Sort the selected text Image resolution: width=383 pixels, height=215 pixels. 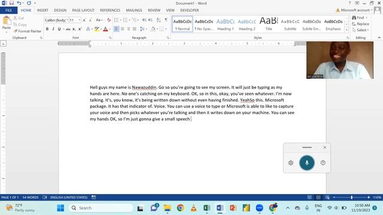point(159,20)
